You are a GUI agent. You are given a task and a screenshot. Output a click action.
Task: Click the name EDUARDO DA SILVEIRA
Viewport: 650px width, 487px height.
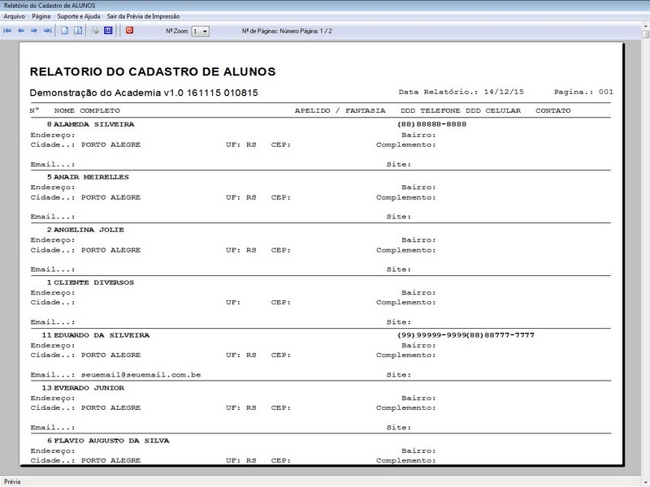point(102,335)
